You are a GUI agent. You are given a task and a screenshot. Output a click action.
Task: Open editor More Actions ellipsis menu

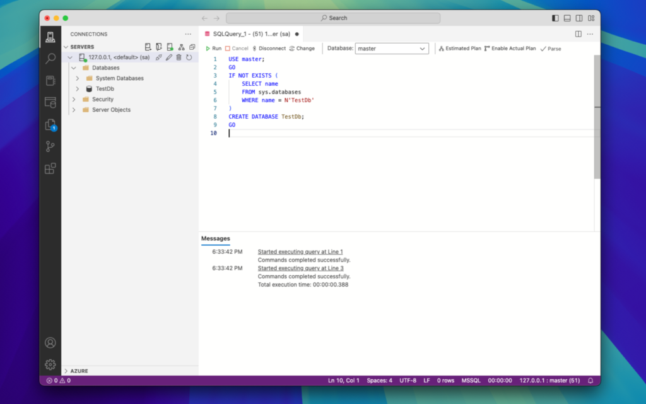tap(590, 34)
